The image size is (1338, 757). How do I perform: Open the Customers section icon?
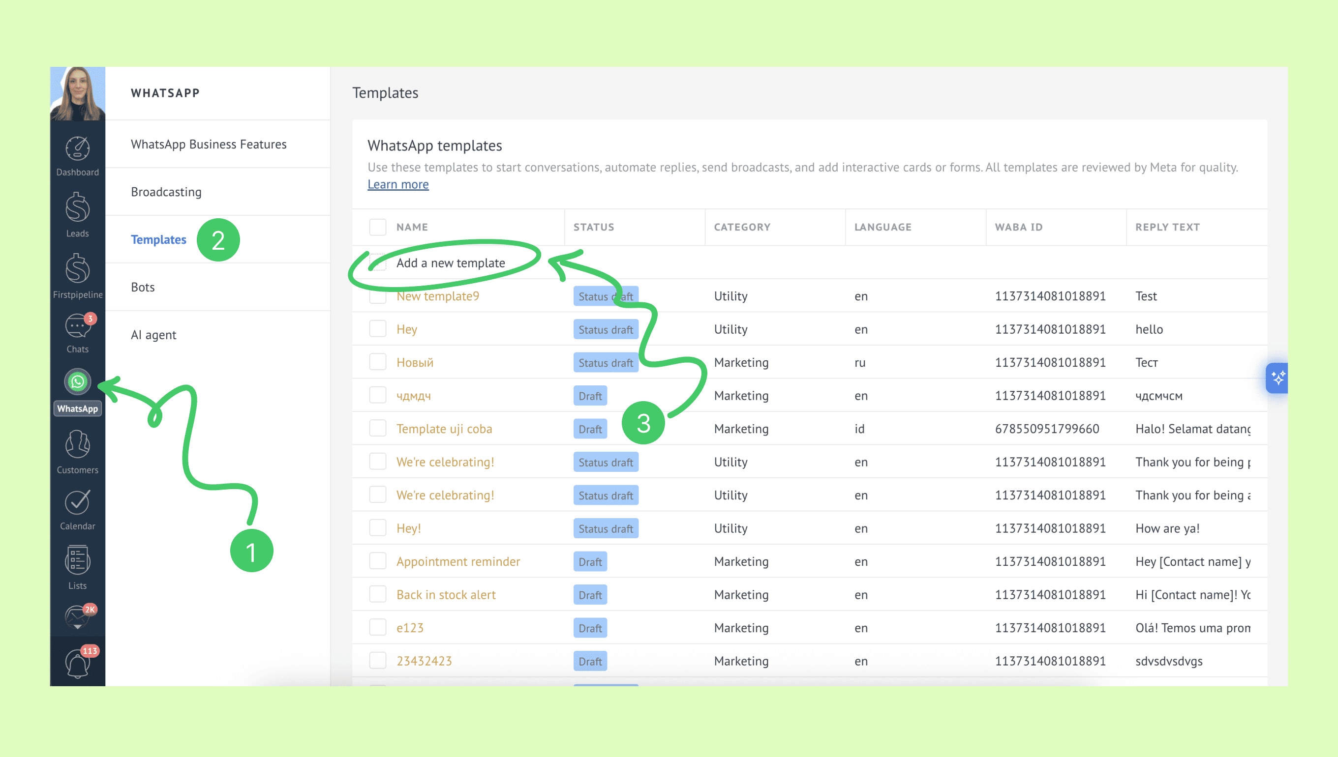(77, 445)
